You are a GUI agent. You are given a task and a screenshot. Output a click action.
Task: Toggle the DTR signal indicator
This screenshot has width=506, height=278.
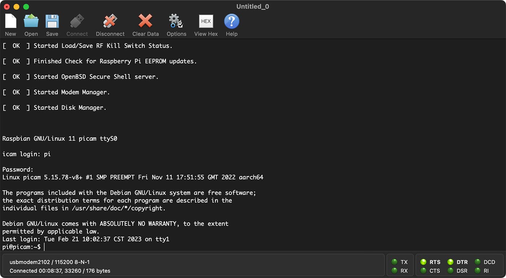(x=450, y=262)
